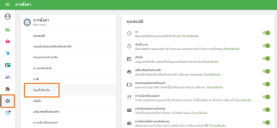
Task: Select ความจงรักภักดี menu item
Action: coord(68,68)
